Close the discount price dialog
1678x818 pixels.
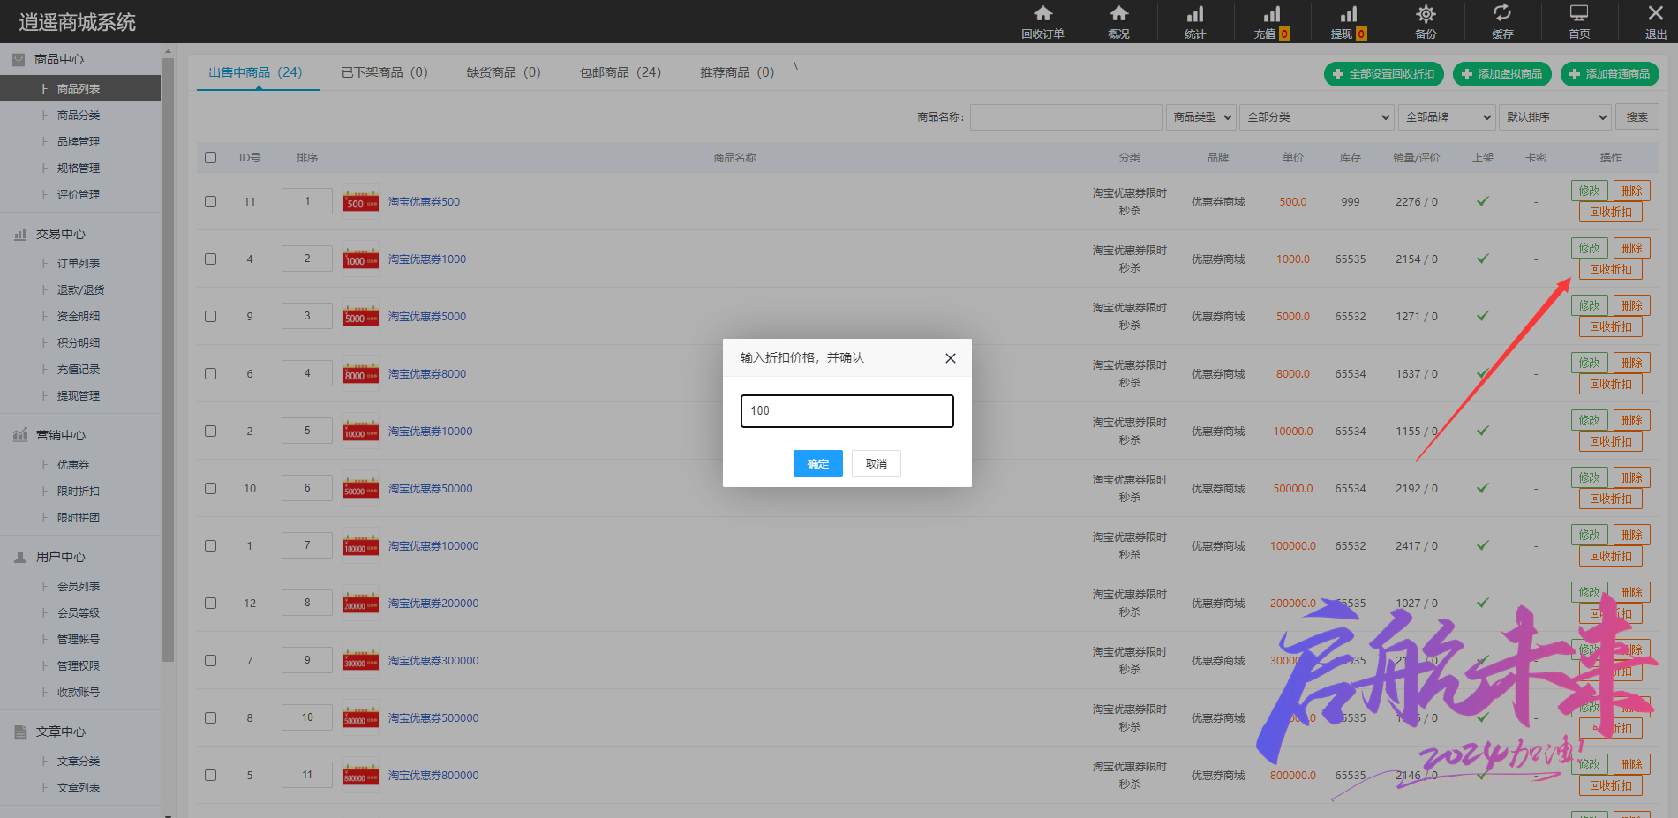pyautogui.click(x=951, y=358)
